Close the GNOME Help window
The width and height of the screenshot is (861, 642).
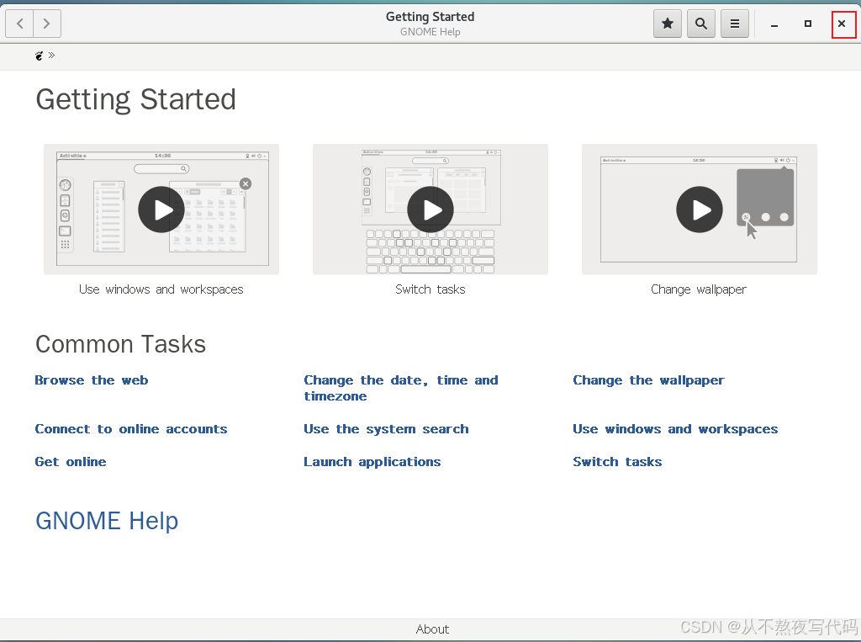(842, 24)
